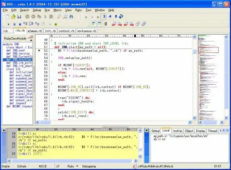The image size is (231, 170).
Task: Click the breakpoint marker on line 52
Action: (x=39, y=51)
